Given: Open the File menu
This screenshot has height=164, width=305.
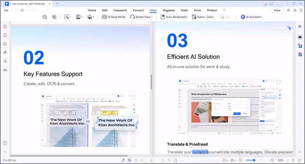Looking at the screenshot, I should 6,10.
